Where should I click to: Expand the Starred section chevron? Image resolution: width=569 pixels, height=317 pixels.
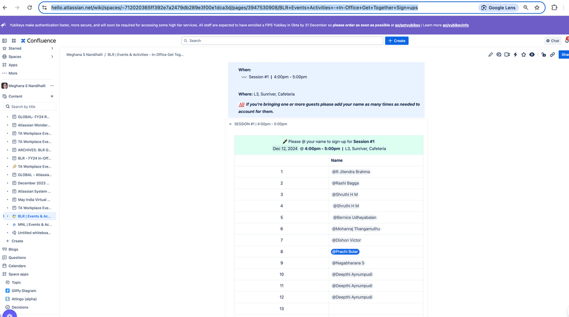click(52, 48)
